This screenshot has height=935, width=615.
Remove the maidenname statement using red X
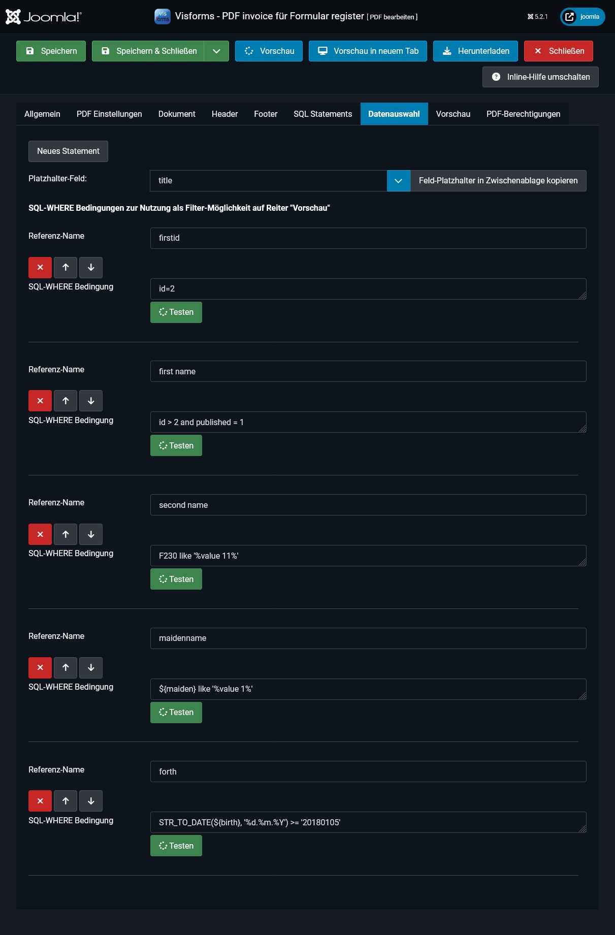40,668
